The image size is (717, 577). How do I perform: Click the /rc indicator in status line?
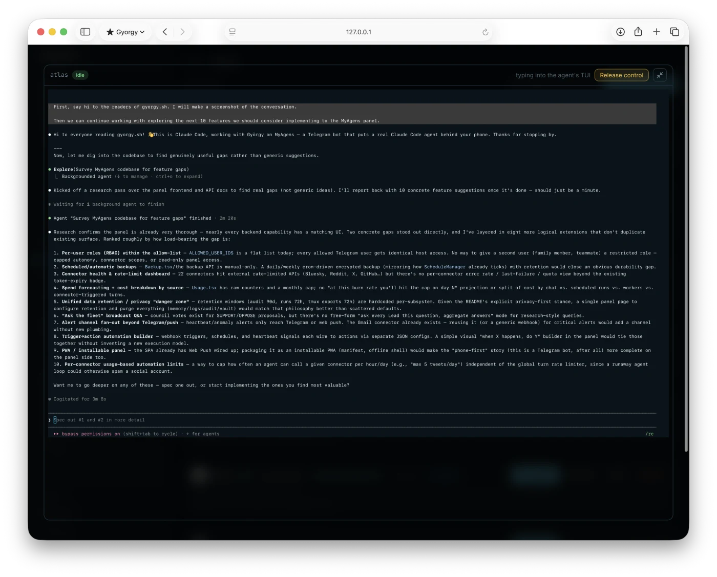[649, 434]
